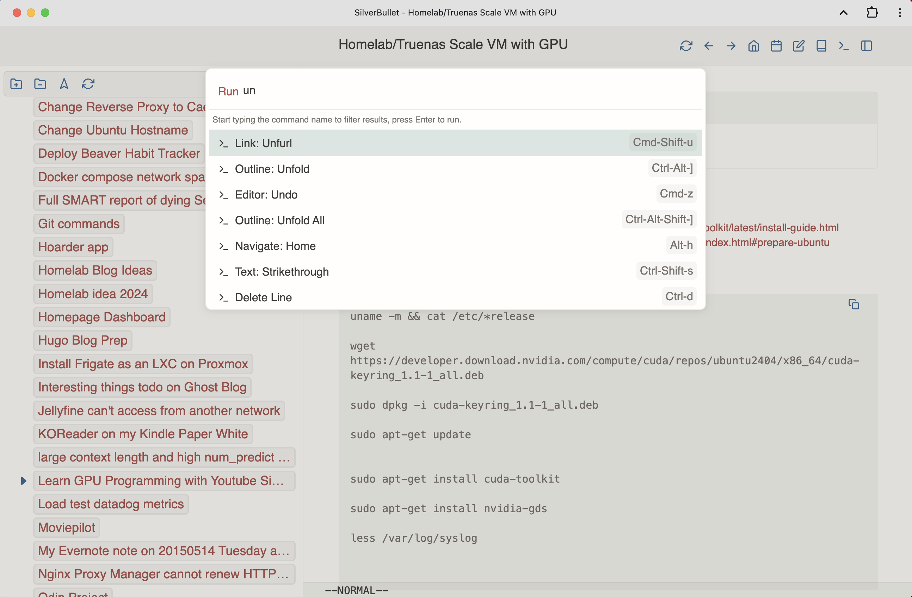Open Moviepilot page
The width and height of the screenshot is (912, 597).
click(66, 527)
